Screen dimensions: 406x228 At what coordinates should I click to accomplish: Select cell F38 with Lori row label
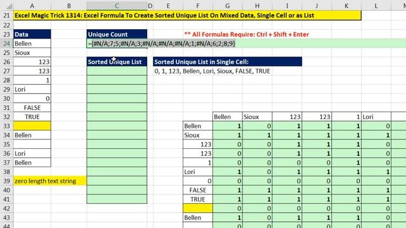198,172
